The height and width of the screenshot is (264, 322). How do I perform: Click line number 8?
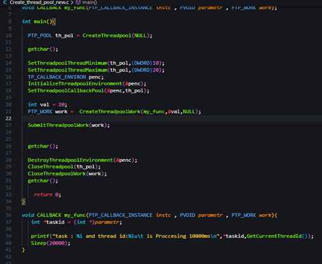coord(10,22)
